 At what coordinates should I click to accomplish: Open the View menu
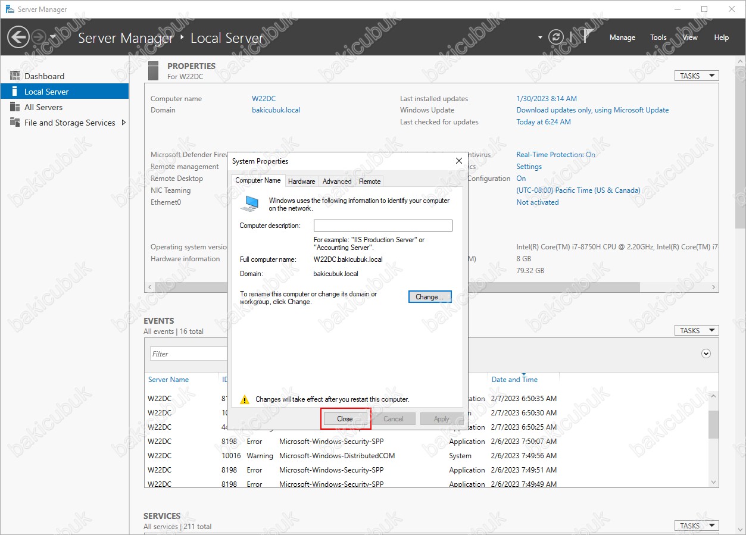point(690,37)
